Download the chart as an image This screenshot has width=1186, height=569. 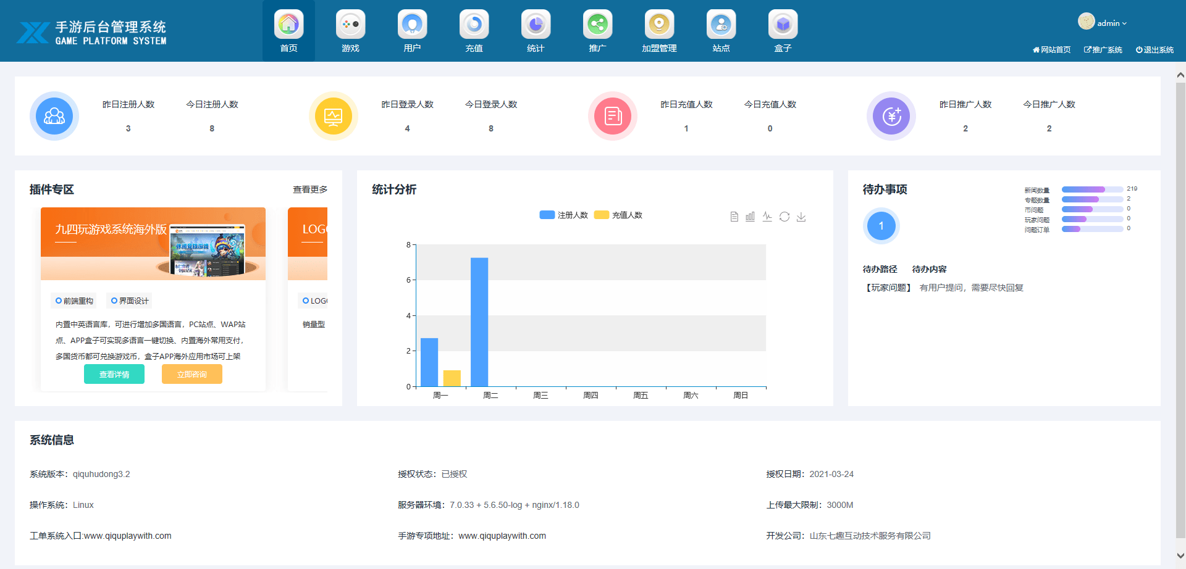click(x=801, y=217)
